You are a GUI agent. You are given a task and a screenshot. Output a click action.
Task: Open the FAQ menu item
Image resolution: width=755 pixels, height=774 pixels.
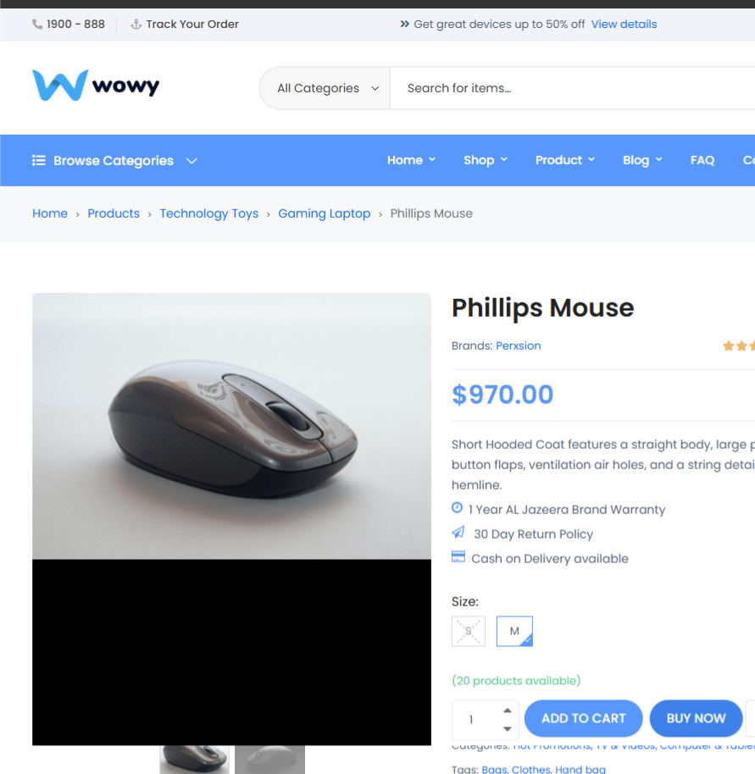tap(702, 160)
